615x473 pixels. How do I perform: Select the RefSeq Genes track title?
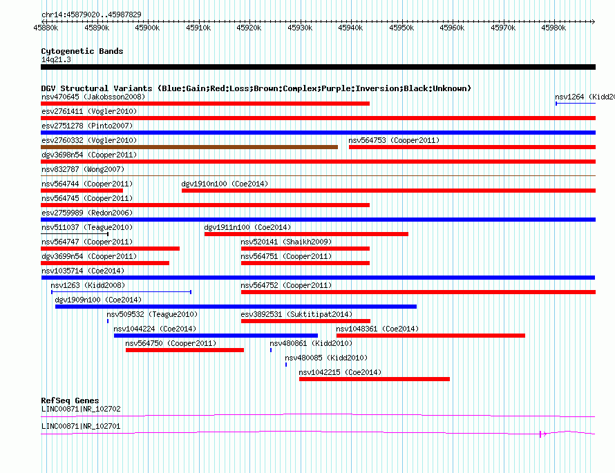(x=70, y=400)
